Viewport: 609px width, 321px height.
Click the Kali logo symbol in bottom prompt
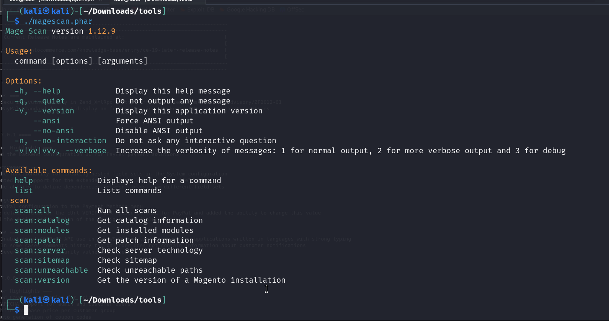click(x=46, y=300)
